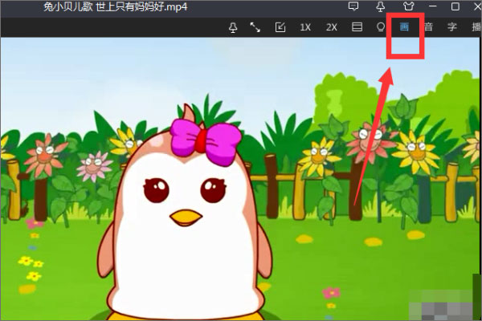The height and width of the screenshot is (321, 482).
Task: Click the mini-mode arrow-in-box icon
Action: [x=280, y=27]
